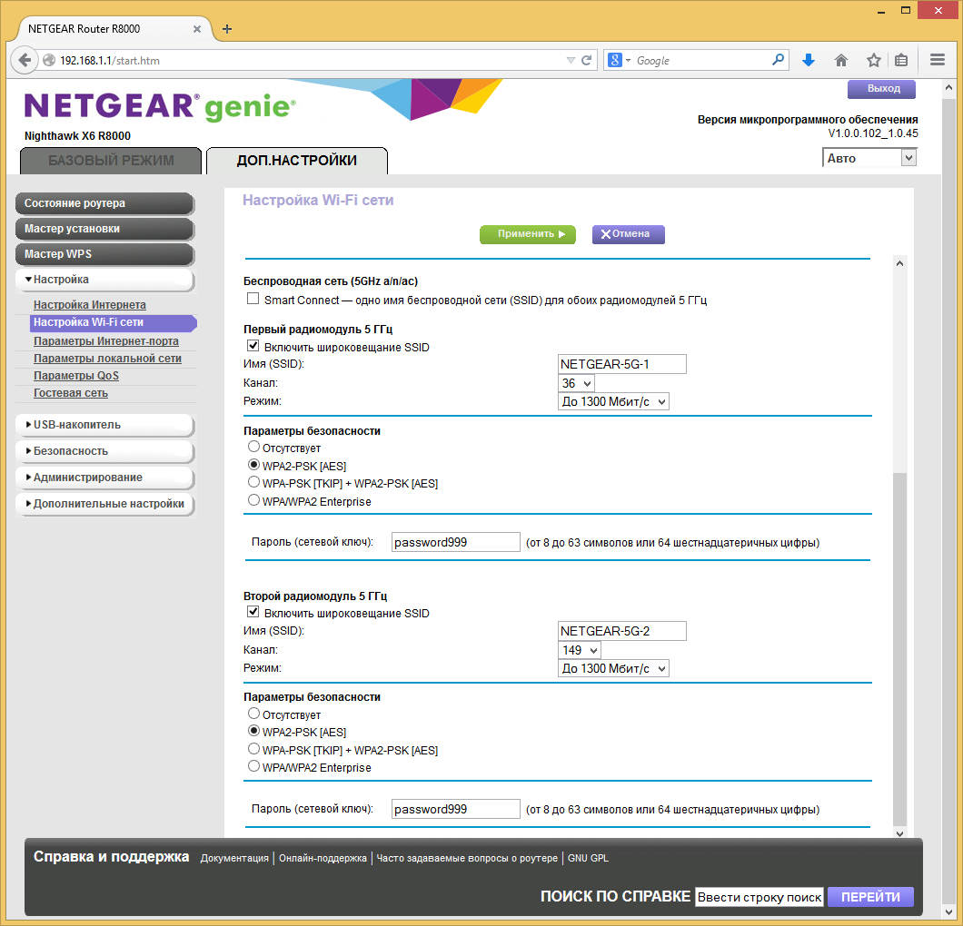The height and width of the screenshot is (926, 963).
Task: Open the 'Онлайн-поддержка' footer link
Action: (323, 859)
